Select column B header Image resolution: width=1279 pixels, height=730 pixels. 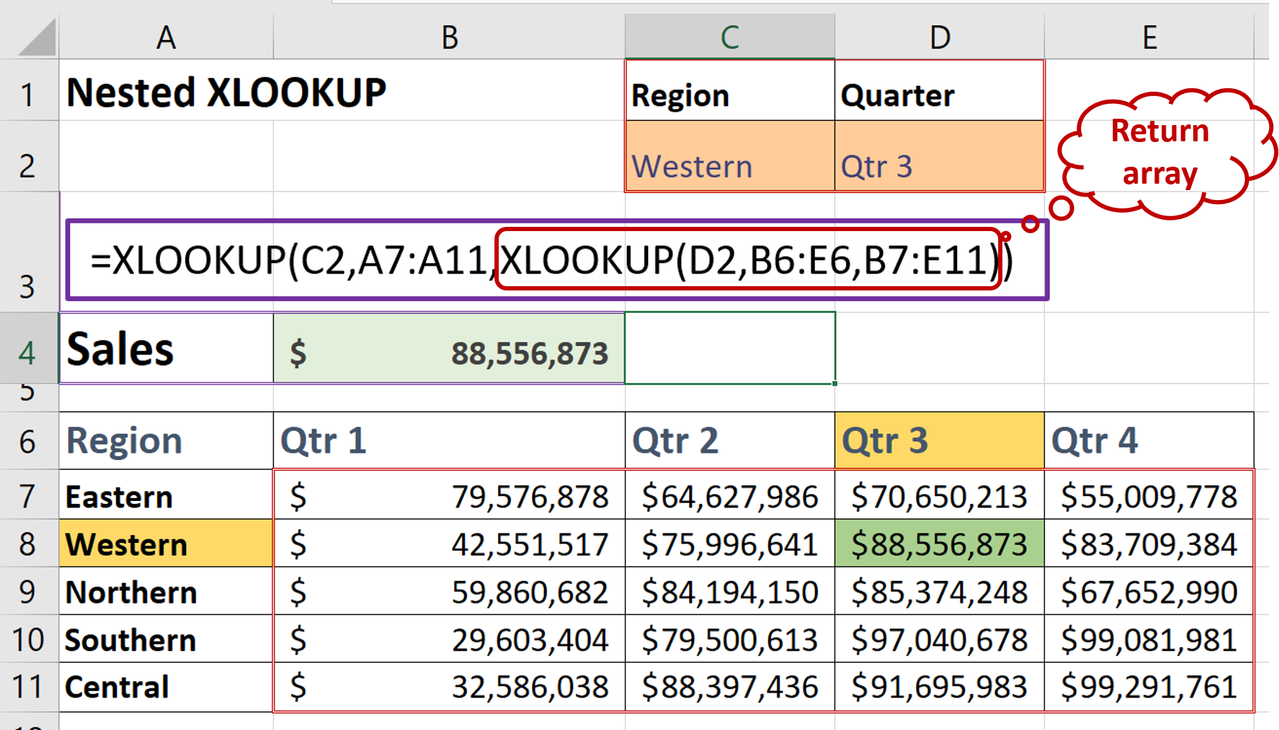449,37
